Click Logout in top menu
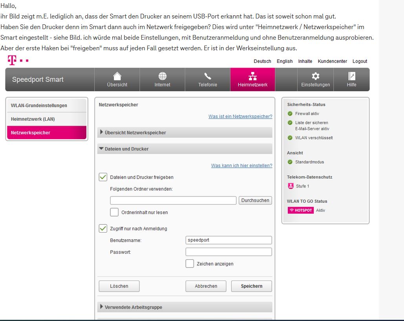 (x=360, y=61)
